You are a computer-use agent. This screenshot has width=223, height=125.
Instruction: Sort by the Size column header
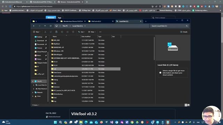[116, 36]
